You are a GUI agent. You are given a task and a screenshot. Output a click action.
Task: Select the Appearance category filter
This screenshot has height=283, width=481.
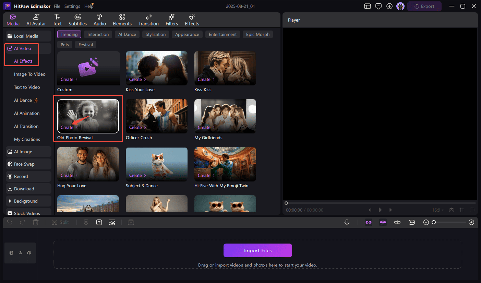pyautogui.click(x=187, y=34)
